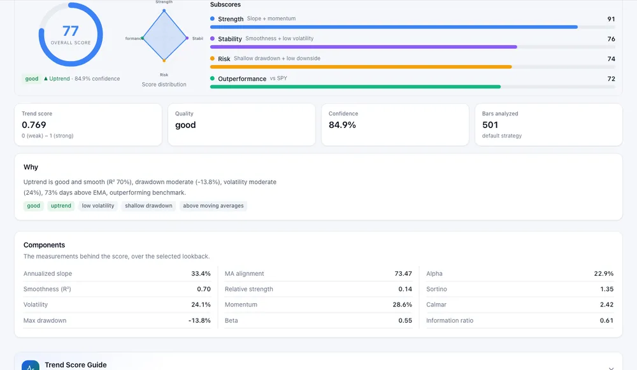Click the orange Risk legend dot
This screenshot has height=370, width=637.
[x=213, y=59]
